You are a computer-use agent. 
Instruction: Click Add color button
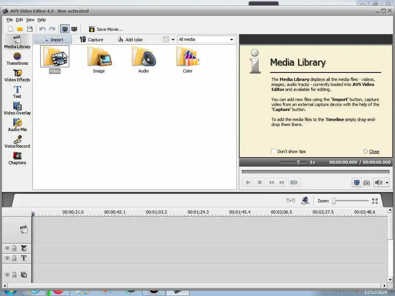pyautogui.click(x=130, y=40)
